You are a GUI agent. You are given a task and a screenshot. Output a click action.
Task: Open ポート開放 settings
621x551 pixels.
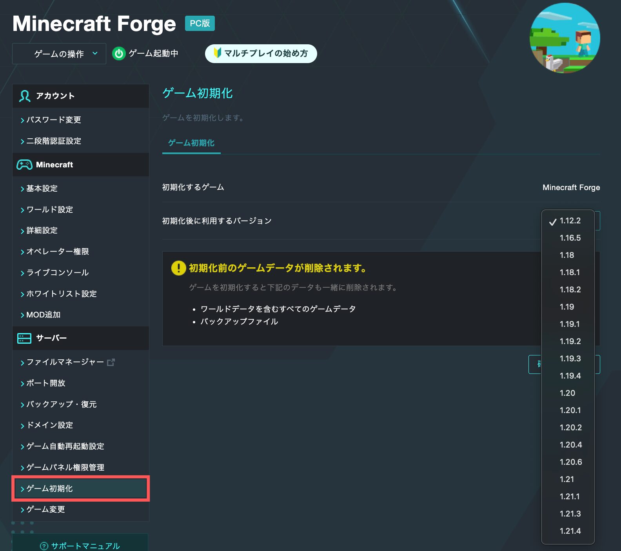(46, 383)
